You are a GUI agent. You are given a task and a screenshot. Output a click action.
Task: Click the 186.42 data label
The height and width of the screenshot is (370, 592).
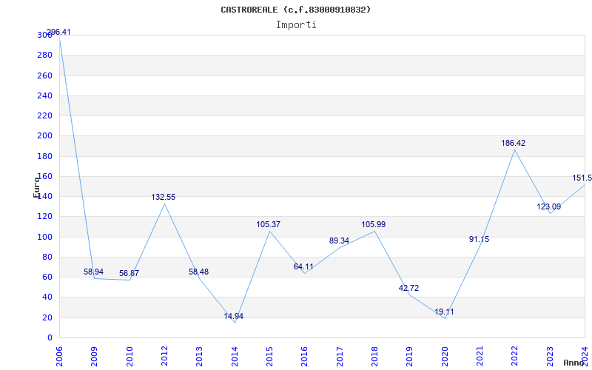[514, 143]
